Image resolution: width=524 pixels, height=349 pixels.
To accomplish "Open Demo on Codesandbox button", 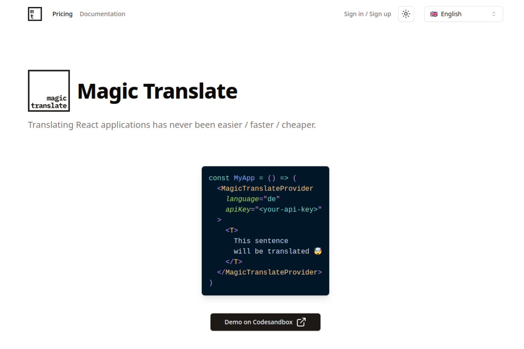I will (x=265, y=322).
